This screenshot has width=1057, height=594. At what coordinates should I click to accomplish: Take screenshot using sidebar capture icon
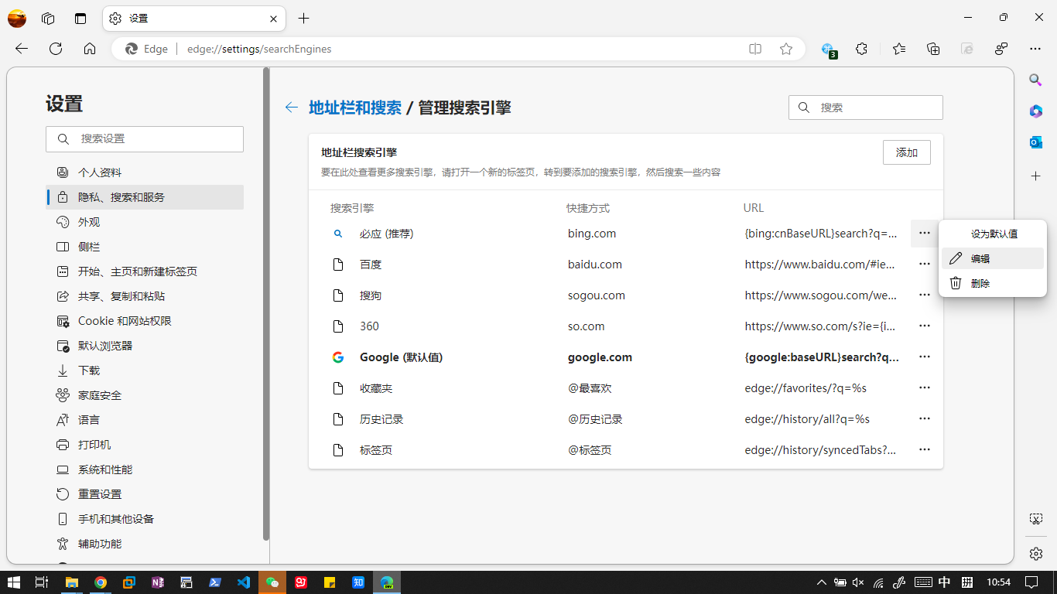(x=1035, y=518)
